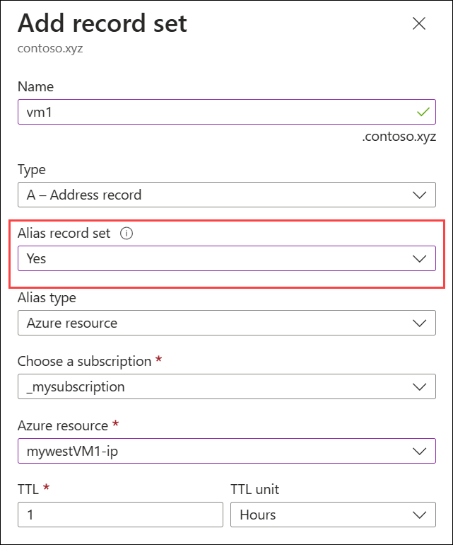Click the chevron arrow on Alias record set
The width and height of the screenshot is (453, 545).
(419, 259)
